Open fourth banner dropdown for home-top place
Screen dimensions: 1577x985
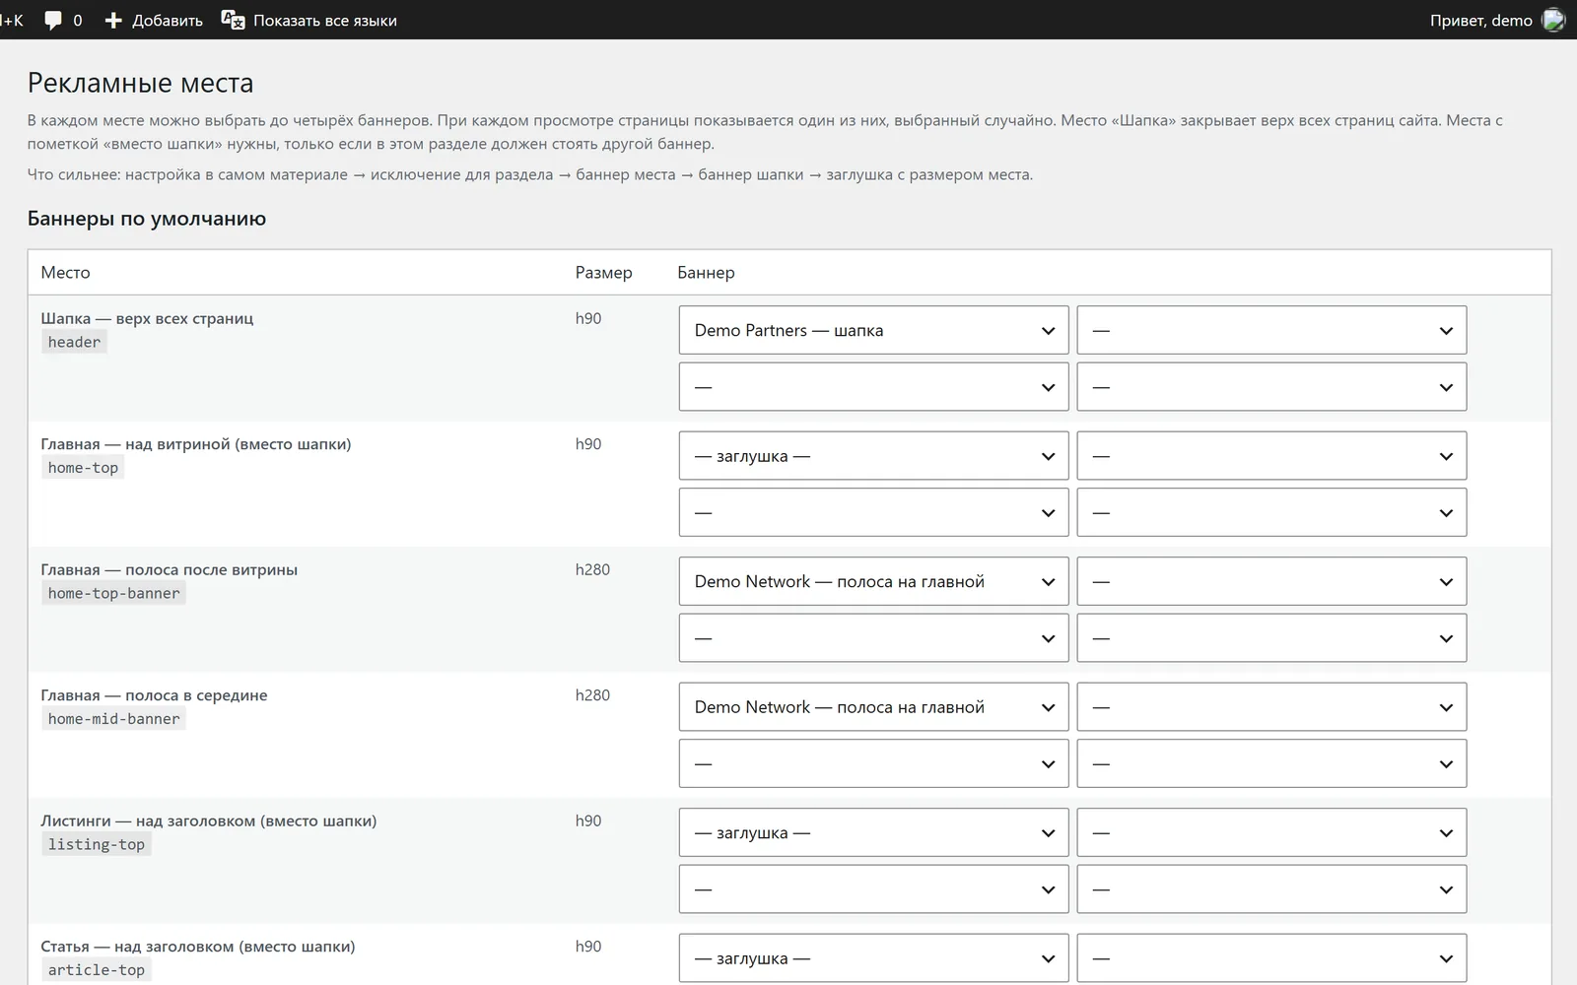point(1271,512)
